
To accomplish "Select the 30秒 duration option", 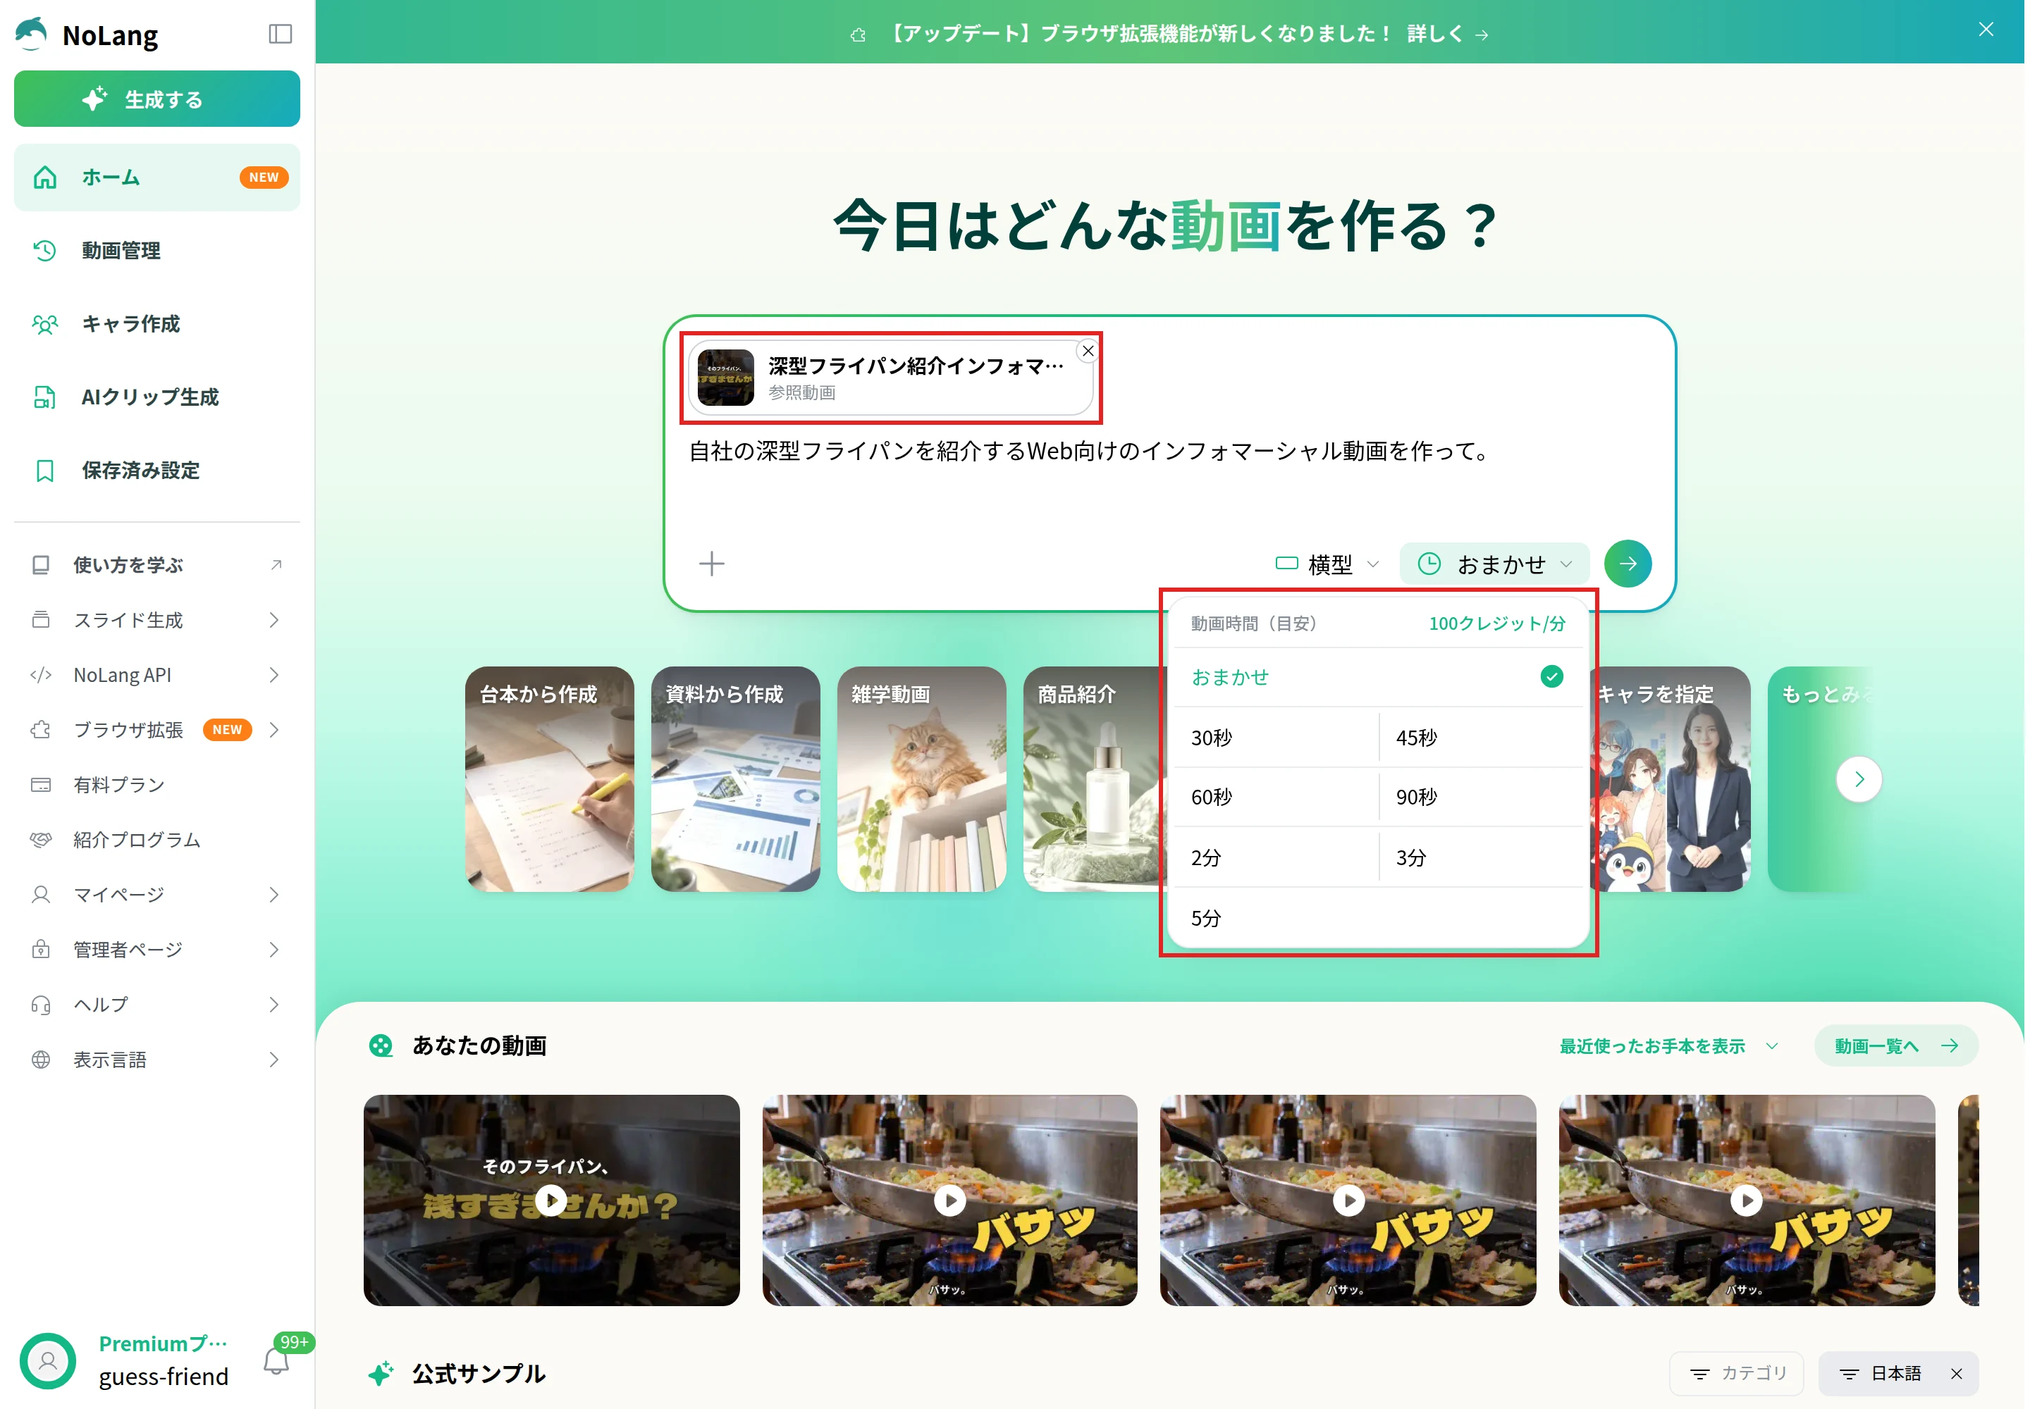I will (1276, 738).
